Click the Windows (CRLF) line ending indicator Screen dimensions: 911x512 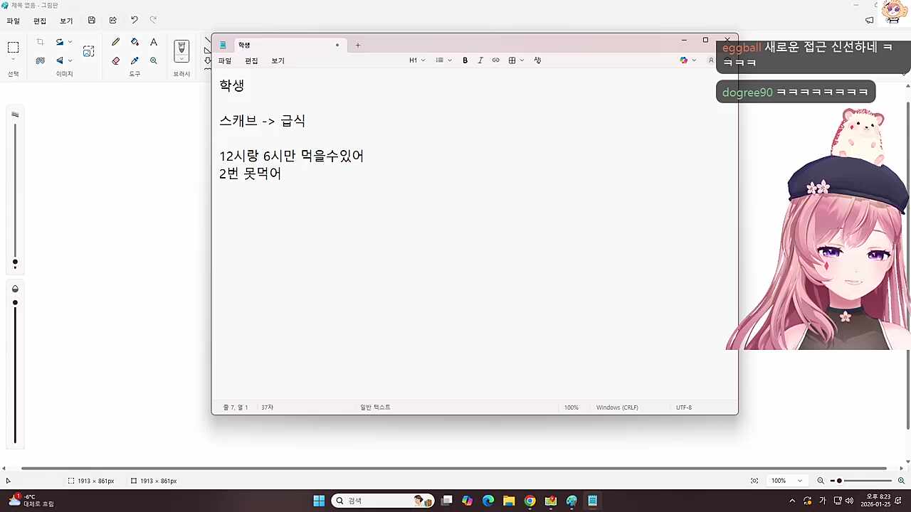click(x=617, y=407)
